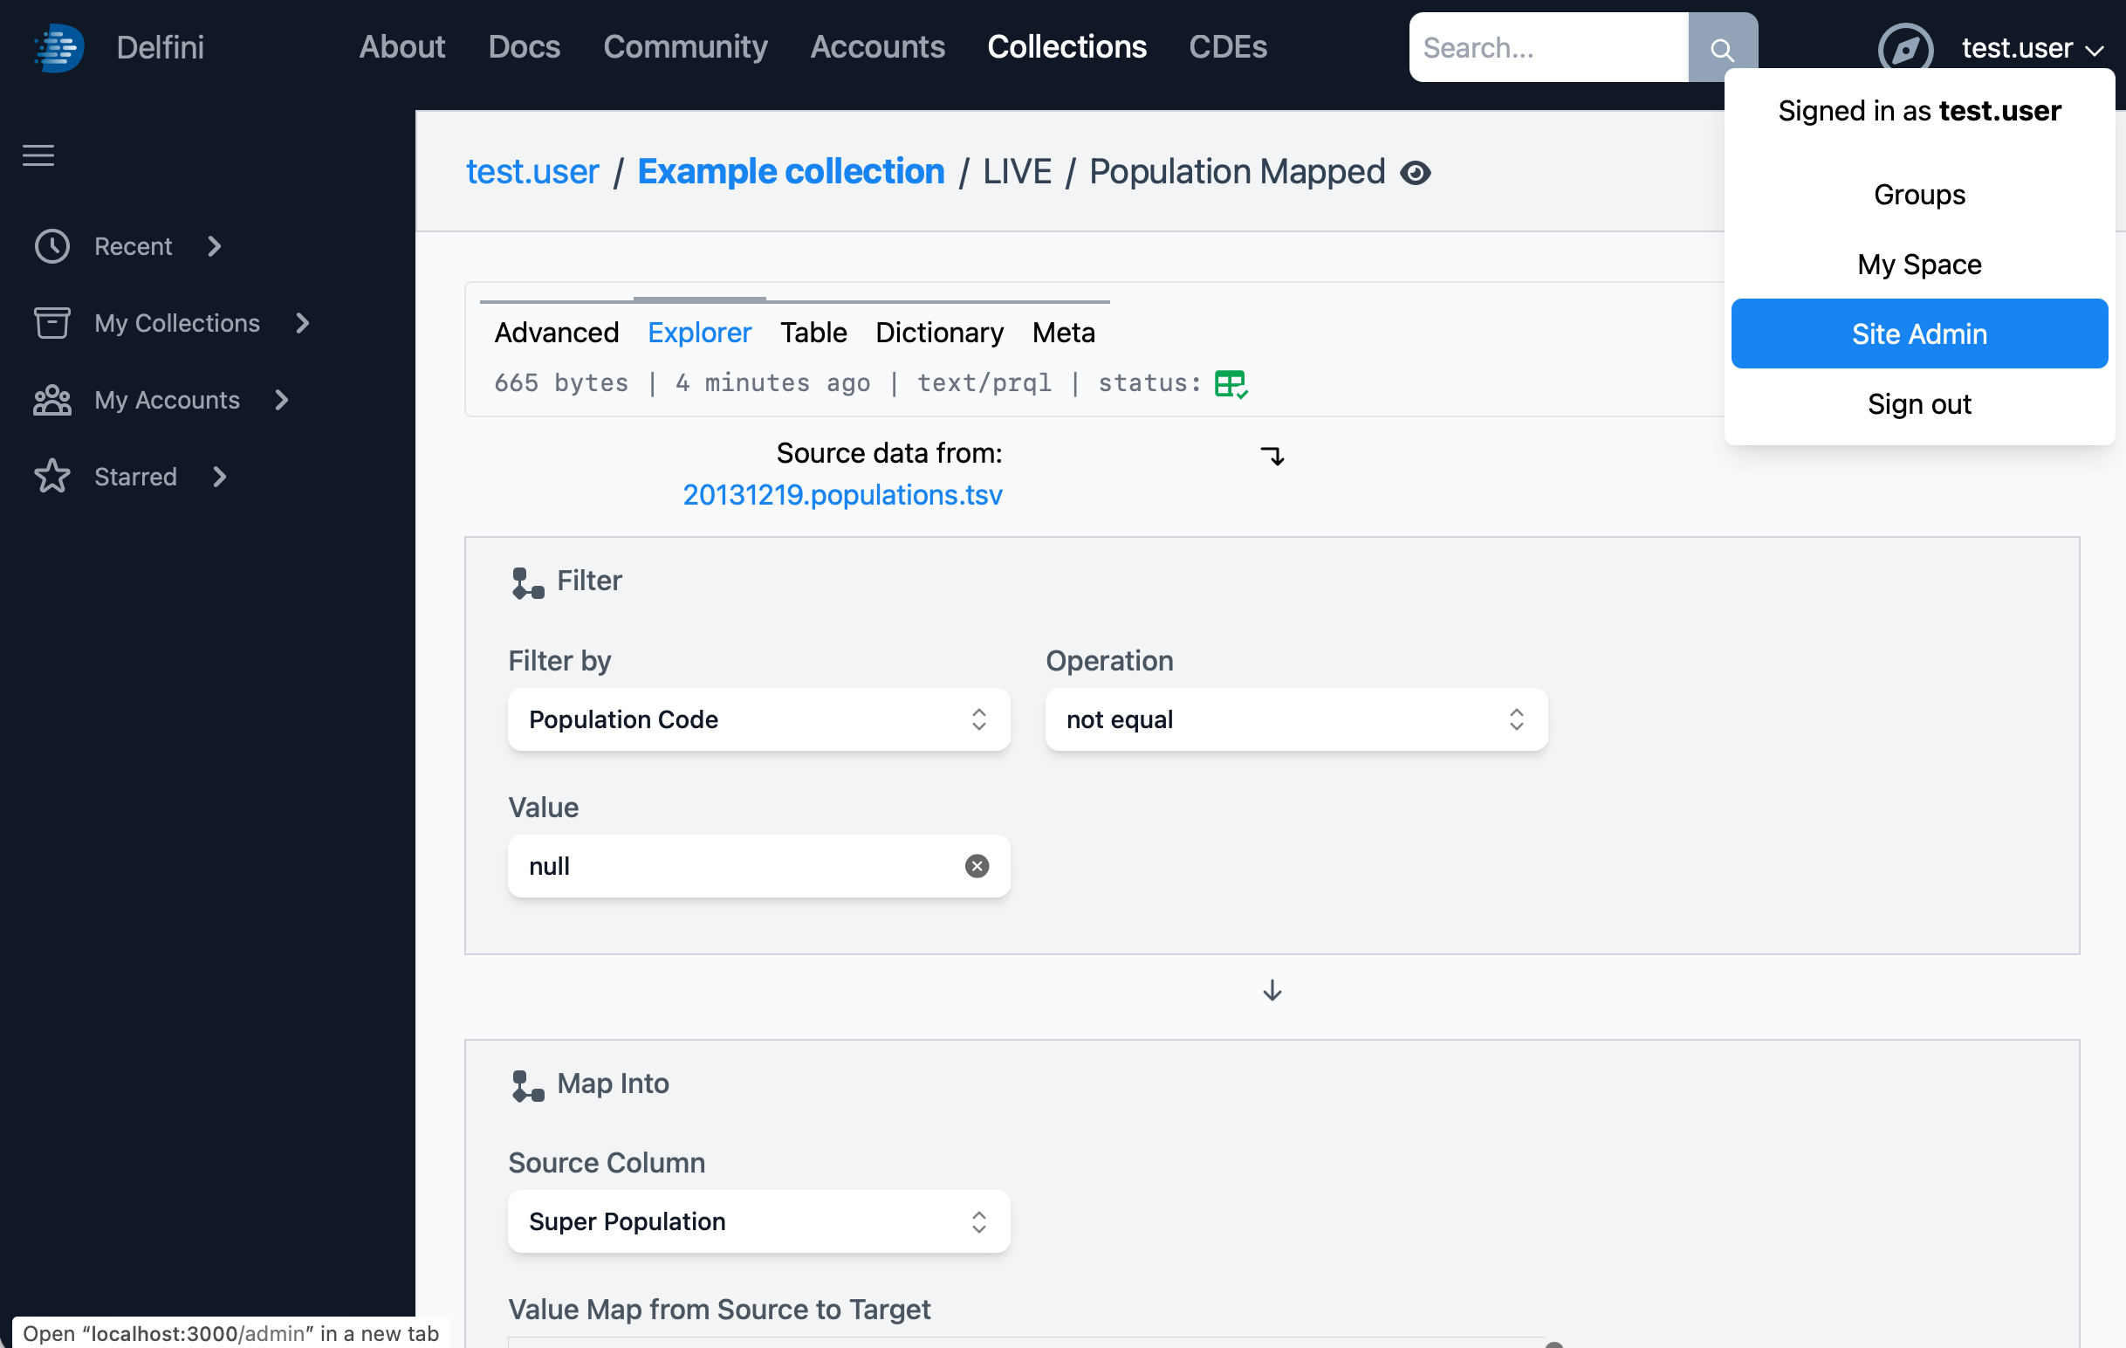2126x1348 pixels.
Task: Click the Starred star icon
Action: pyautogui.click(x=52, y=477)
